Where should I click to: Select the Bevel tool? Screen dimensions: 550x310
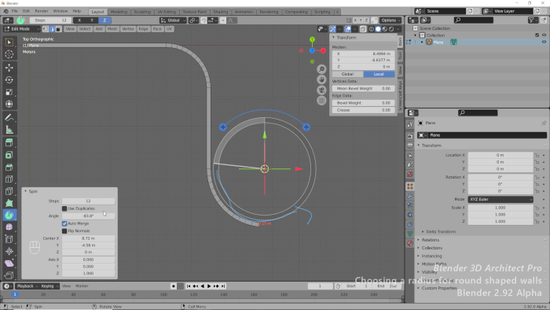(9, 167)
